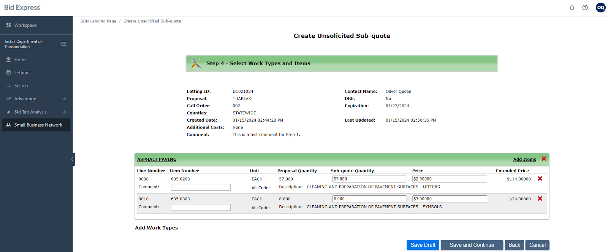608x252 pixels.
Task: Open the notifications bell icon
Action: [x=572, y=8]
